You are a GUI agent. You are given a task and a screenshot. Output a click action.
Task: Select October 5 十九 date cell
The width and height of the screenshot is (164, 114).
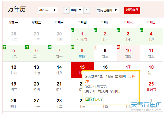(x=14, y=53)
